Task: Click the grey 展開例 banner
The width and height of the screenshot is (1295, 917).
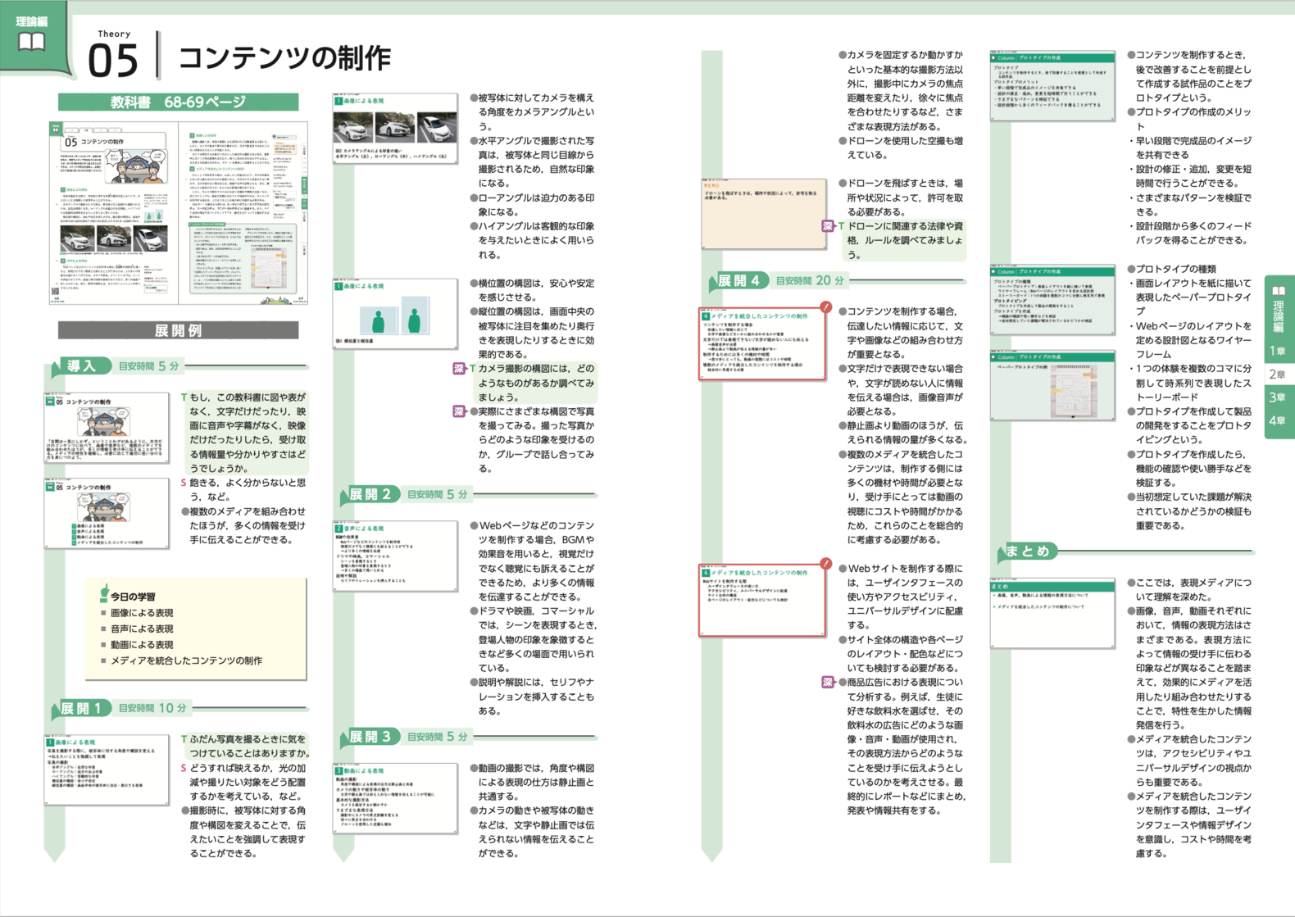Action: coord(178,330)
